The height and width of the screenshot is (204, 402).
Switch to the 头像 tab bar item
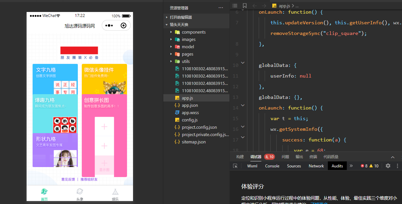(80, 194)
